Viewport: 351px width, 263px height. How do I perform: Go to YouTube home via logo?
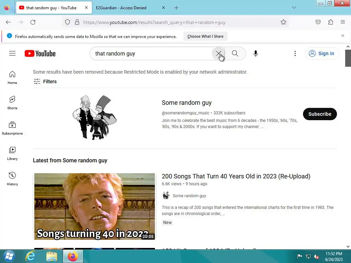[x=40, y=53]
